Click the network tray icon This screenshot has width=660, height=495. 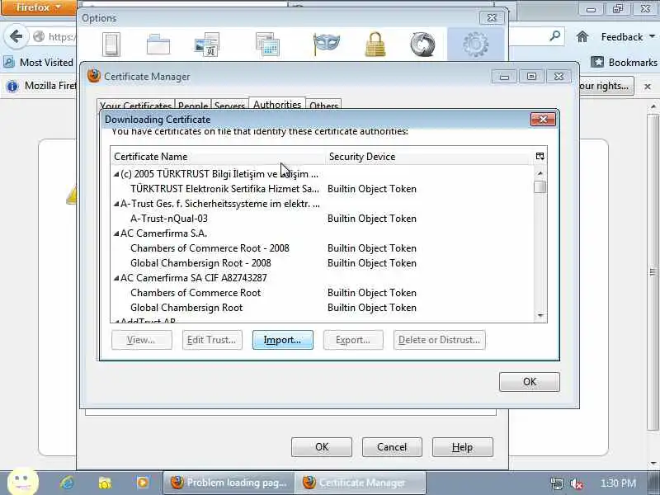[556, 483]
